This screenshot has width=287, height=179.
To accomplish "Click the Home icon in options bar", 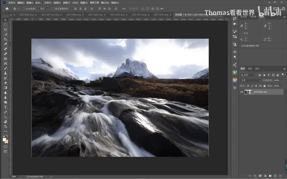I will tap(7, 9).
